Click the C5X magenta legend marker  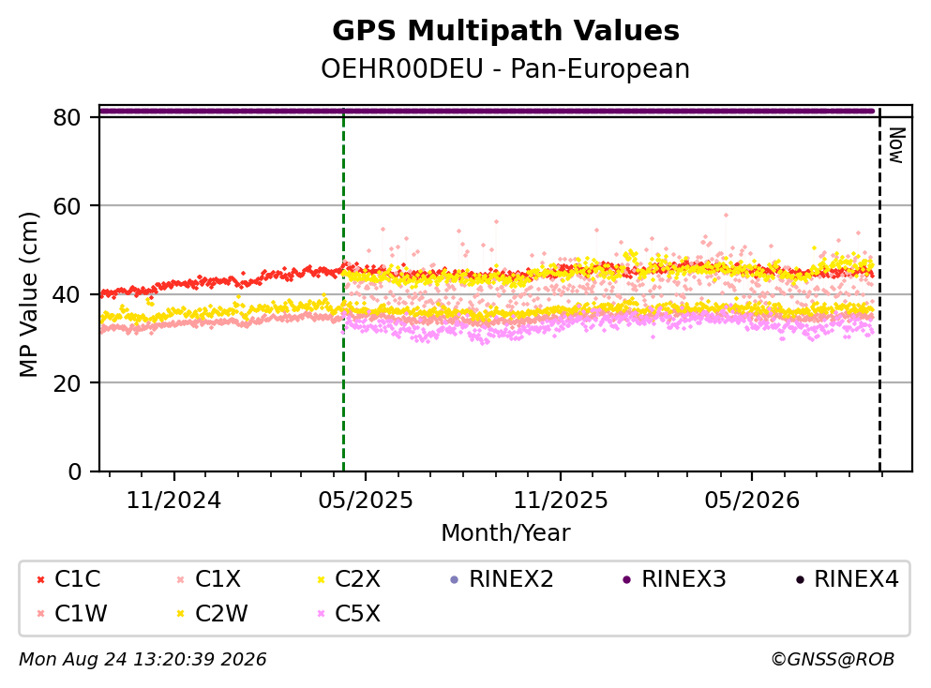322,614
